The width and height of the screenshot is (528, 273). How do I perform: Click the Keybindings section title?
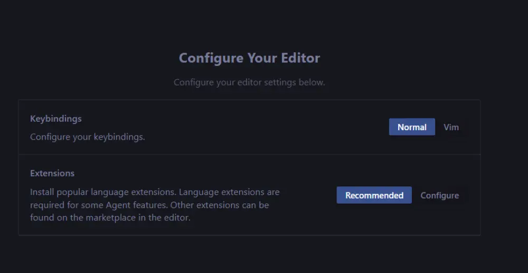55,119
